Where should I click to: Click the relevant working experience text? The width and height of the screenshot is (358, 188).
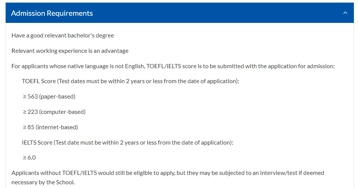pyautogui.click(x=70, y=51)
